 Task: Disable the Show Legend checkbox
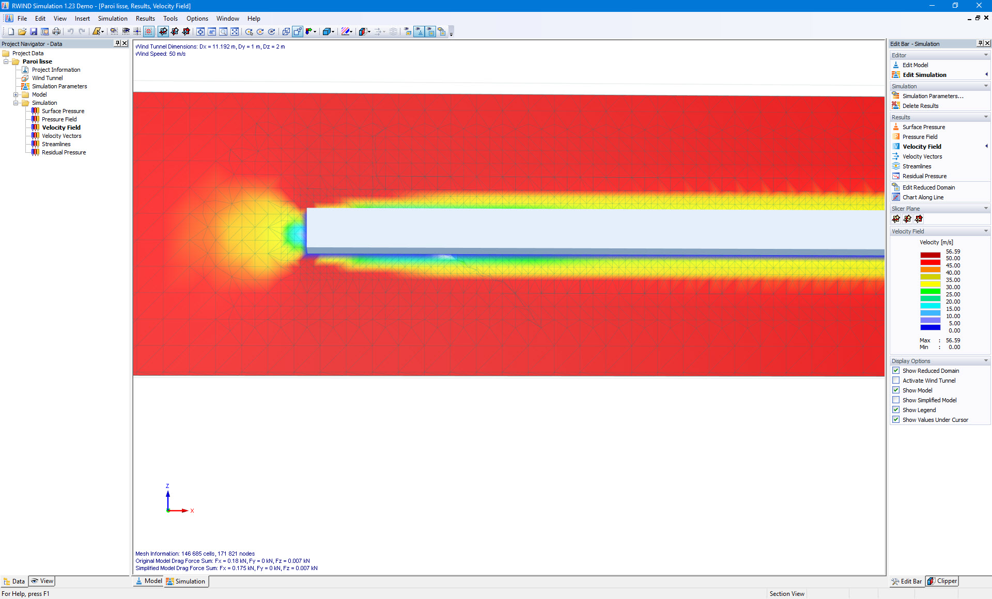[x=896, y=409]
